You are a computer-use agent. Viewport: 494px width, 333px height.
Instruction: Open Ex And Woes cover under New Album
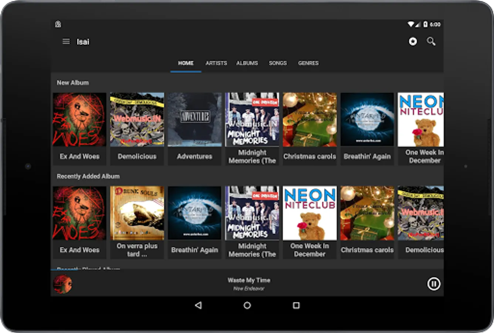tap(79, 120)
